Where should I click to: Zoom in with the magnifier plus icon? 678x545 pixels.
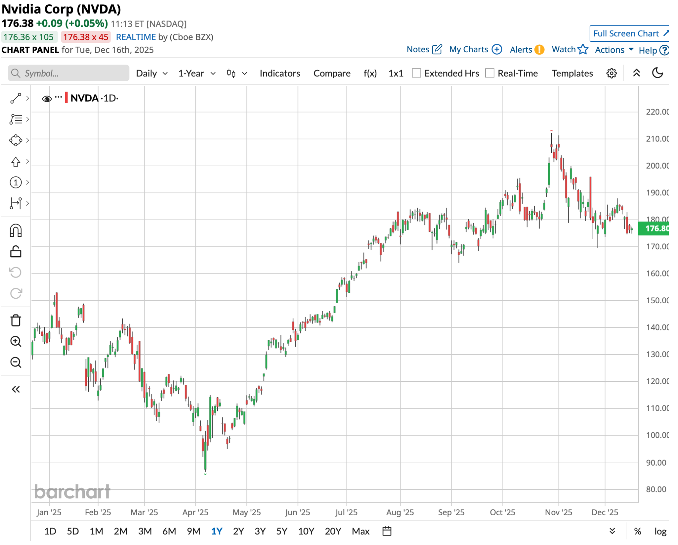pyautogui.click(x=16, y=341)
